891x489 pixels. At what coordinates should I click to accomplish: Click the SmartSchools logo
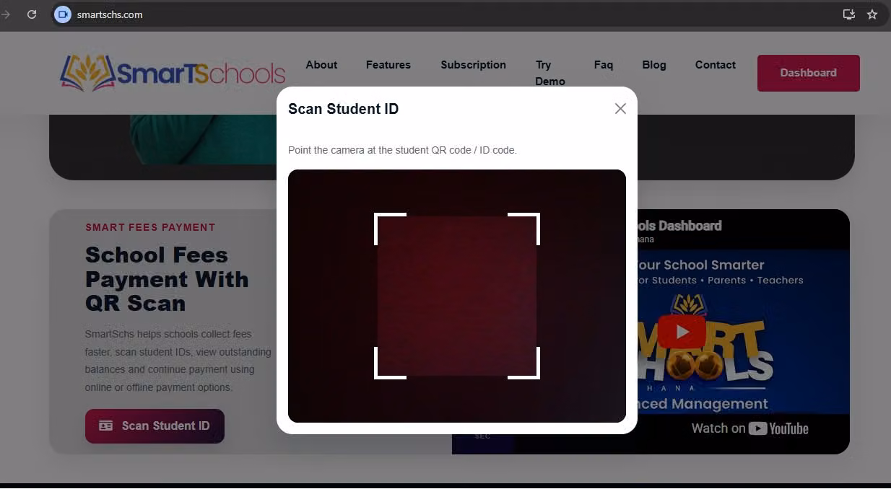pyautogui.click(x=173, y=73)
